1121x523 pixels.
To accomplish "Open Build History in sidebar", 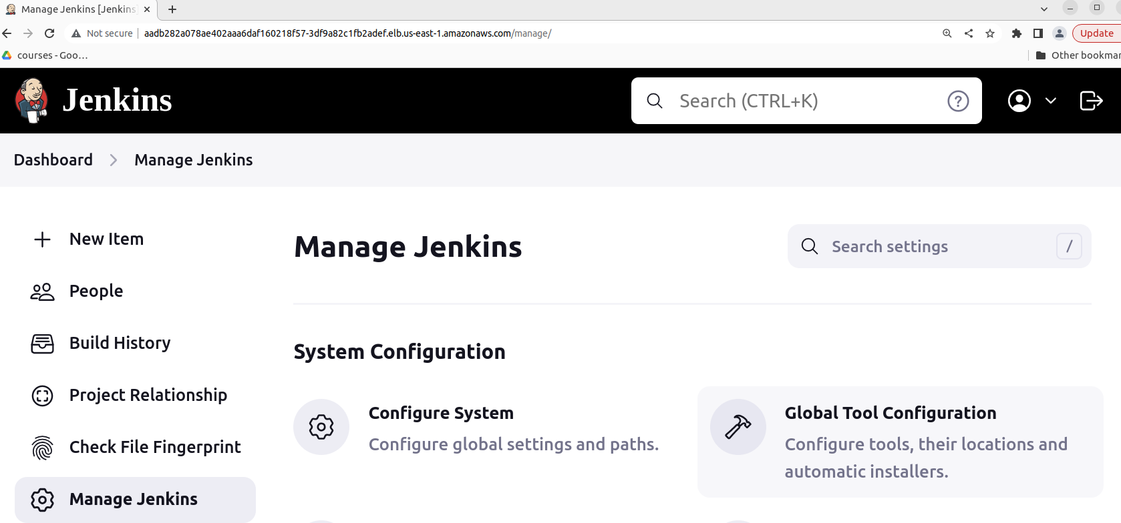I will tap(135, 343).
